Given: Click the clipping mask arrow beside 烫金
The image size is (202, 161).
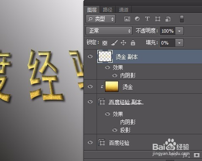Looking at the screenshot, I should [102, 86].
